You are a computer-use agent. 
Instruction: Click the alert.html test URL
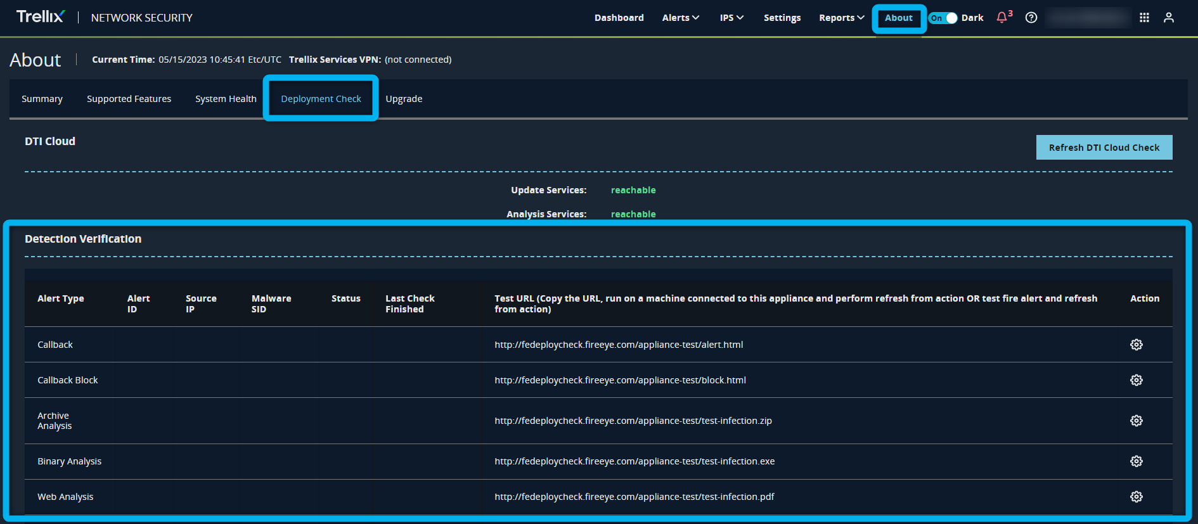pos(619,345)
